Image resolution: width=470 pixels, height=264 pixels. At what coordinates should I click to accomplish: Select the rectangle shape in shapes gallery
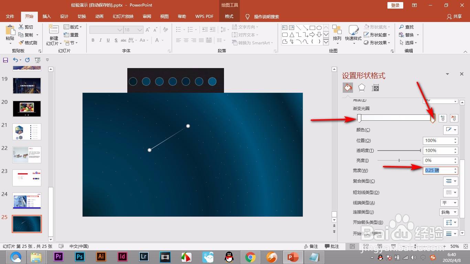point(312,27)
